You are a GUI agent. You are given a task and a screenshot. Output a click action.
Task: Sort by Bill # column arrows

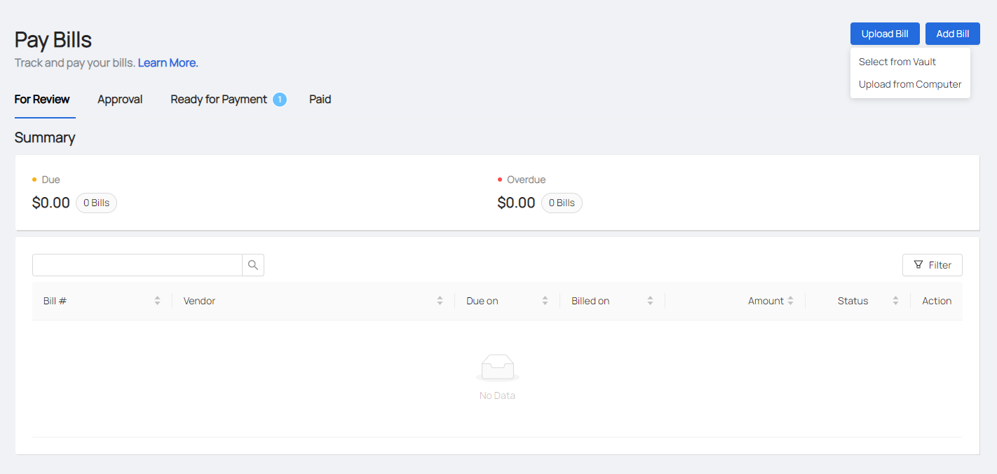157,301
